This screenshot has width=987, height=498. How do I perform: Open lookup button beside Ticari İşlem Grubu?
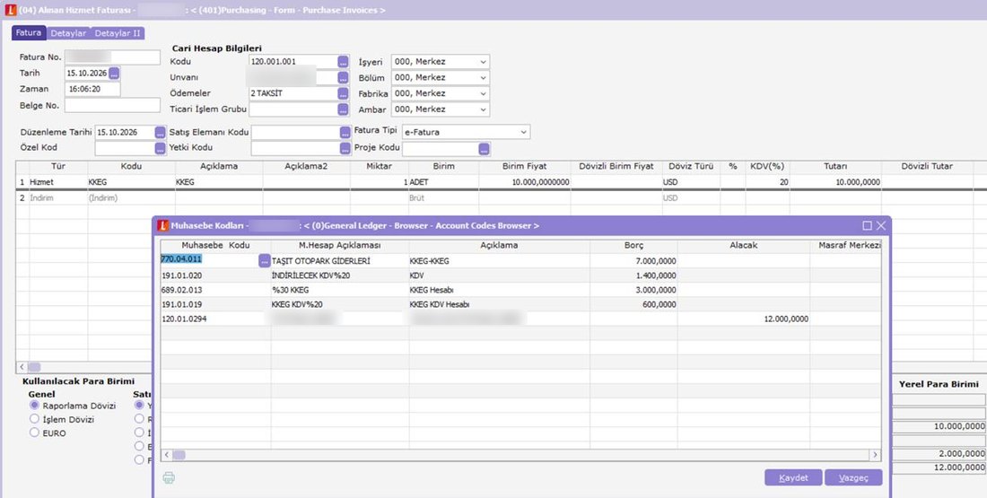343,109
